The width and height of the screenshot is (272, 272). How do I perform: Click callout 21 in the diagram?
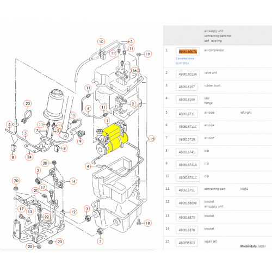click(36, 190)
